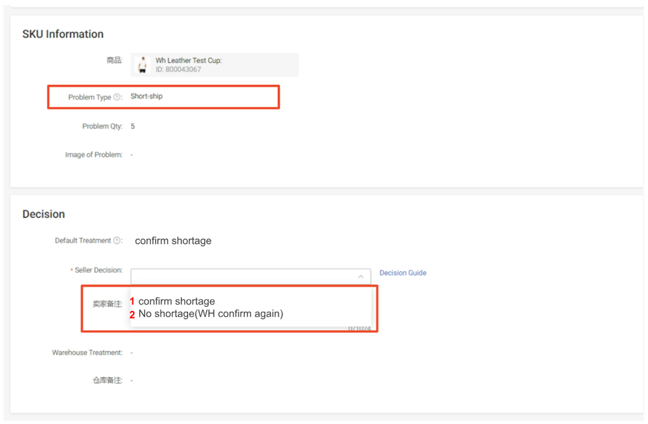Click the "Warehouse Treatment" label
648x424 pixels.
pyautogui.click(x=88, y=352)
